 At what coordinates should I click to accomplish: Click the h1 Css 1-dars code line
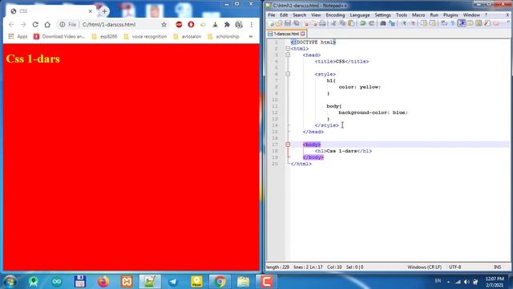tap(343, 151)
